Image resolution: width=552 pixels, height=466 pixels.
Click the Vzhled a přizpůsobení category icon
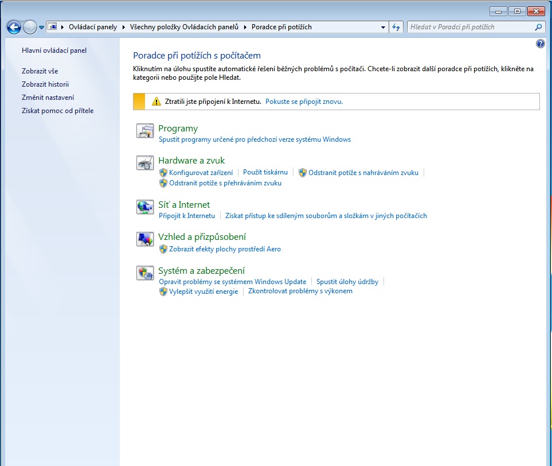tap(145, 239)
